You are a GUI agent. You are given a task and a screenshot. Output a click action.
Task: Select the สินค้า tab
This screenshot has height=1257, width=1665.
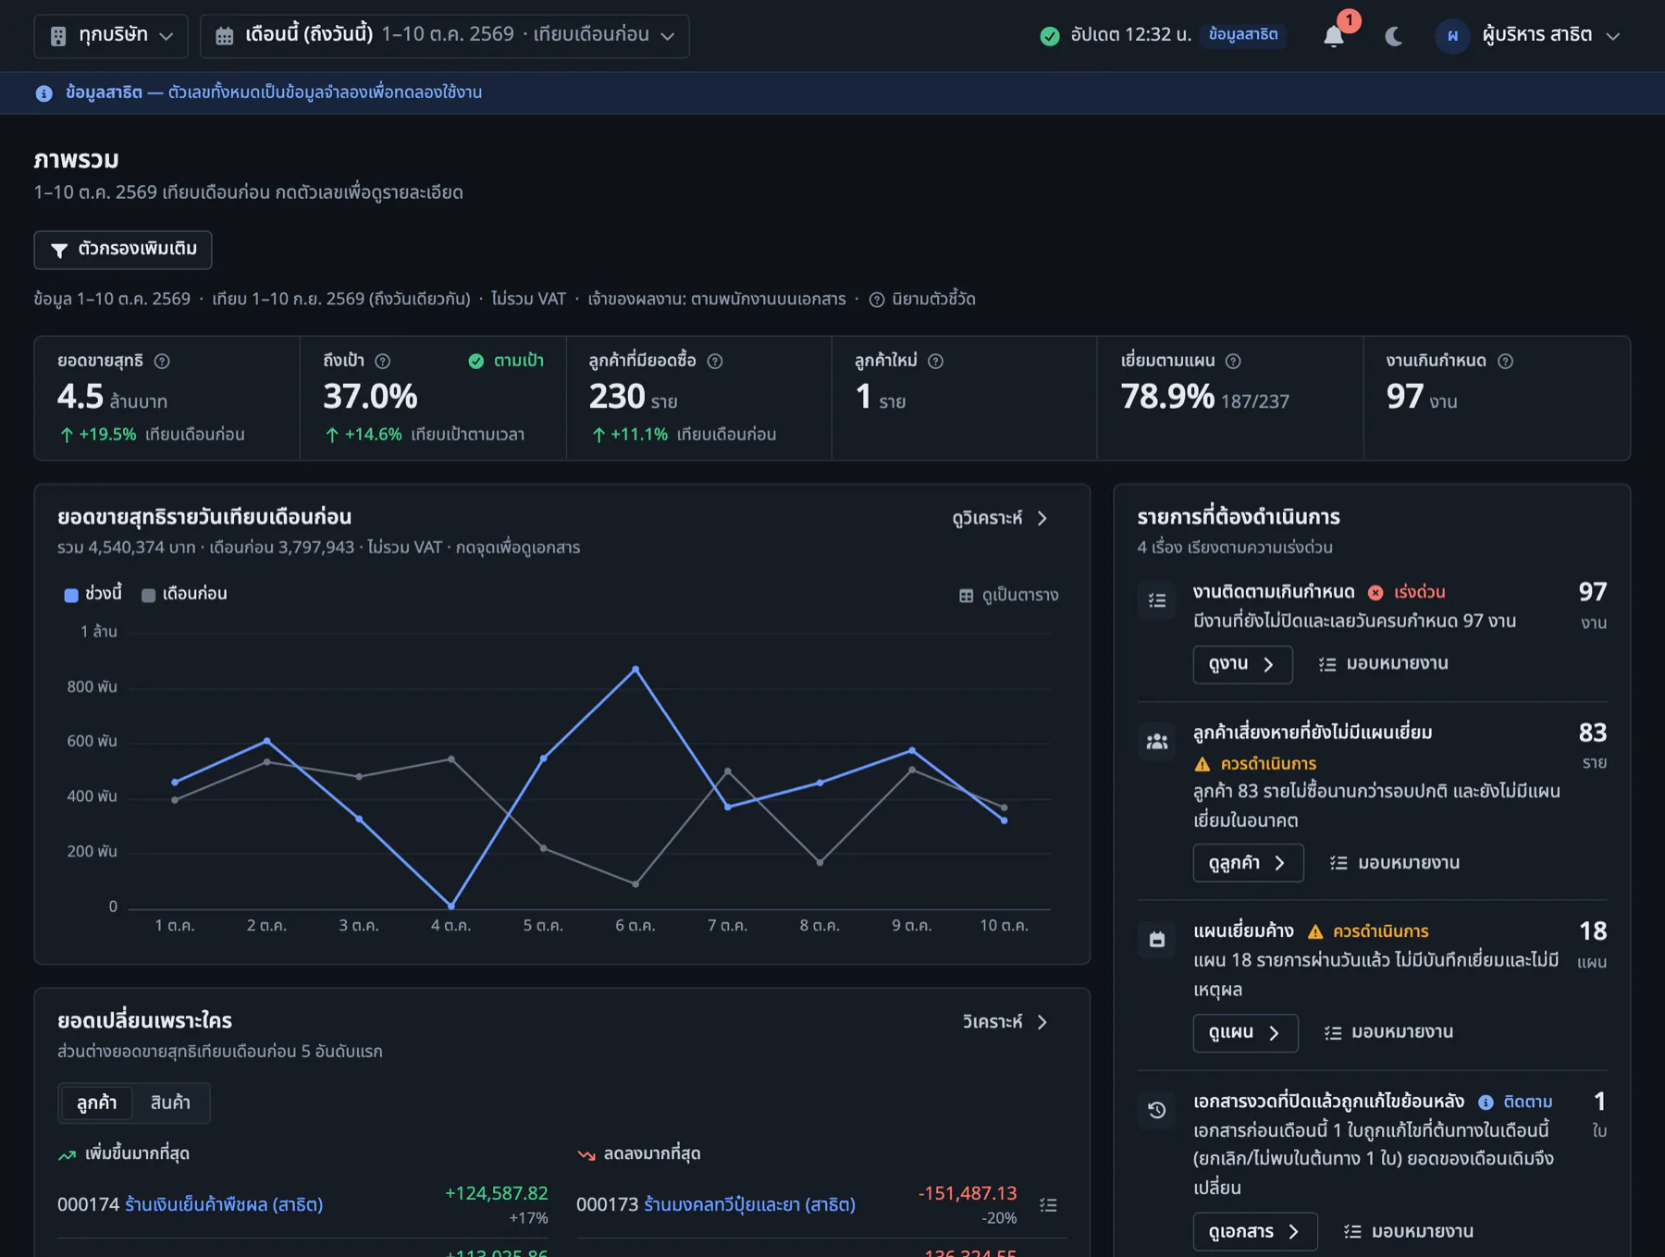coord(170,1103)
